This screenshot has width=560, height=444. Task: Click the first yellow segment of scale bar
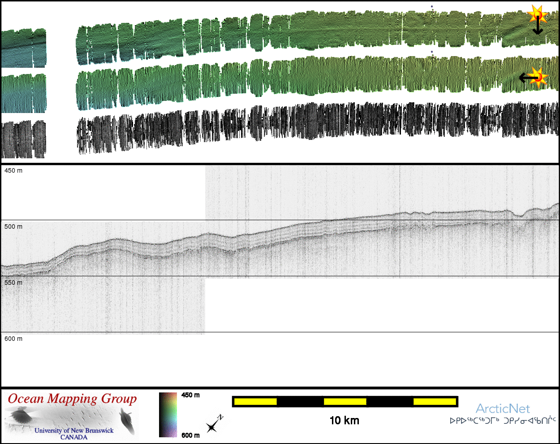click(x=255, y=401)
